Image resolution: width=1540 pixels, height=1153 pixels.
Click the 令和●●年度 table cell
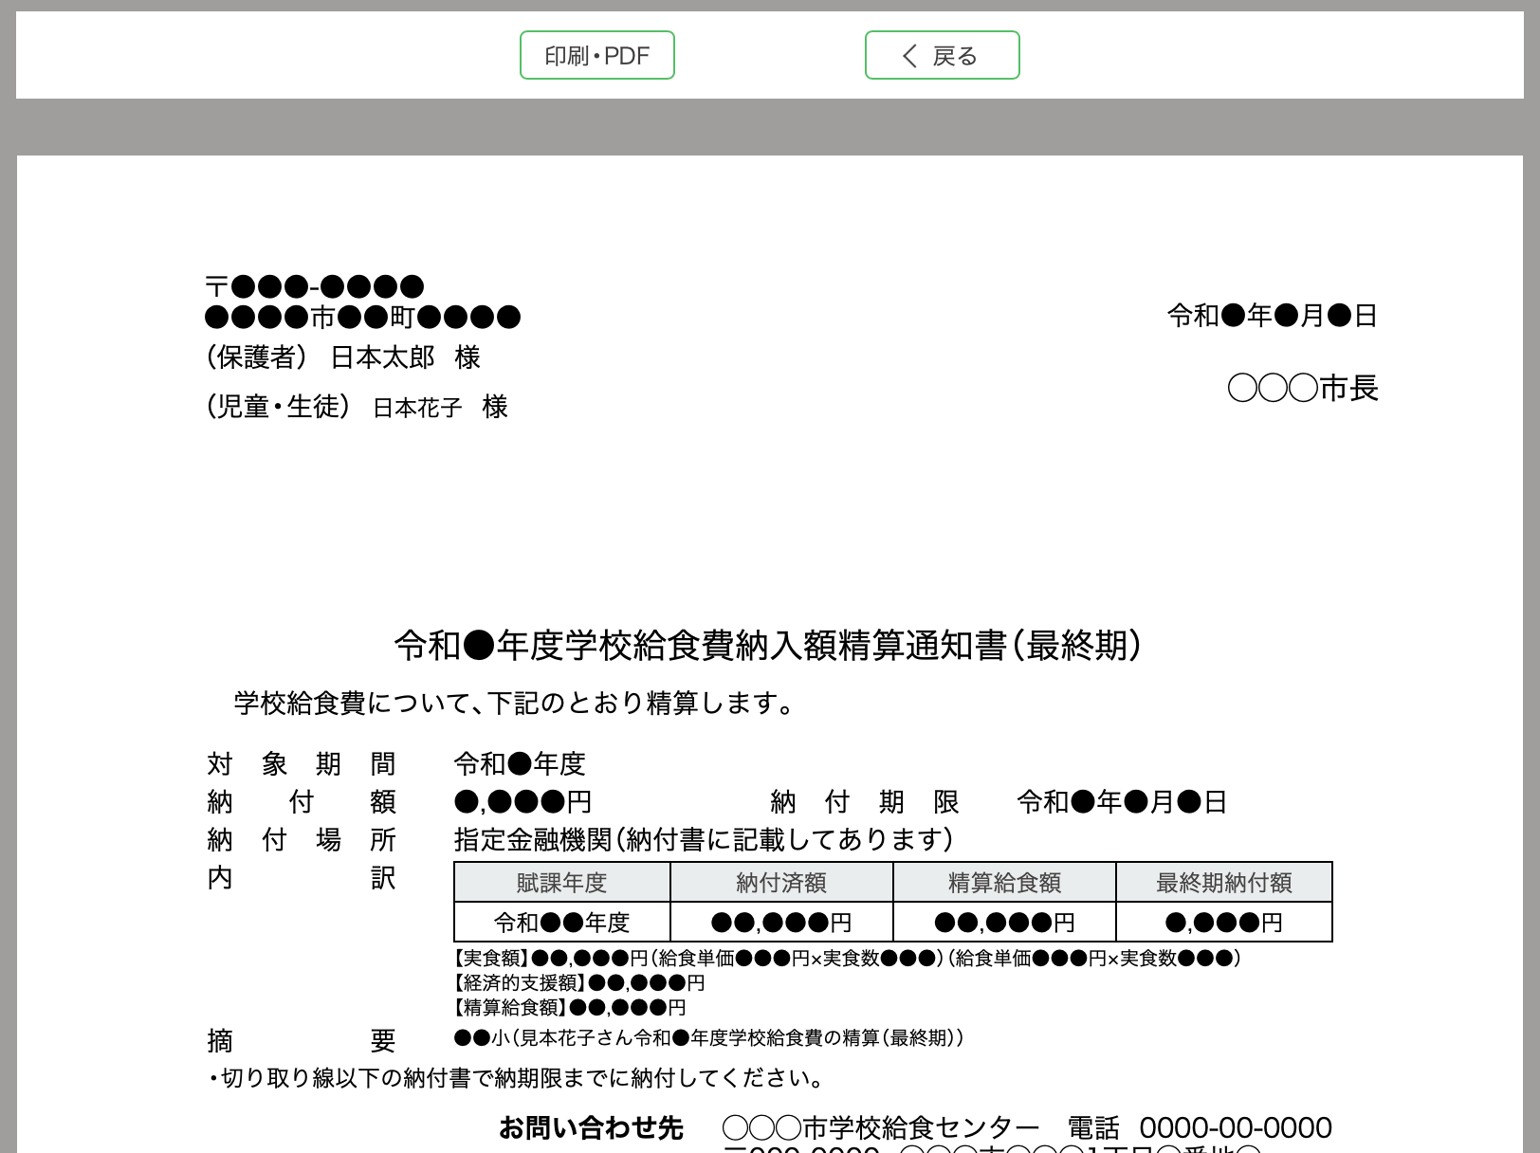[x=561, y=923]
